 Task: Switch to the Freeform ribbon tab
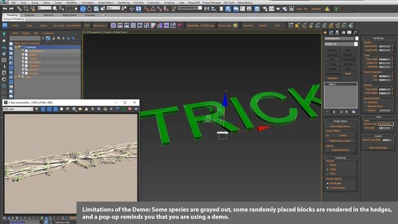pos(29,15)
